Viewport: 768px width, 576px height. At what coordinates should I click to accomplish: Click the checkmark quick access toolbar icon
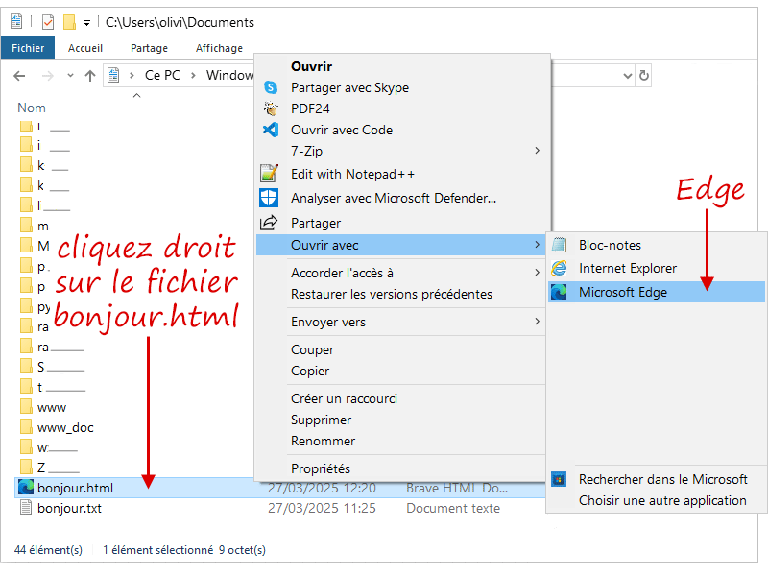(x=48, y=22)
